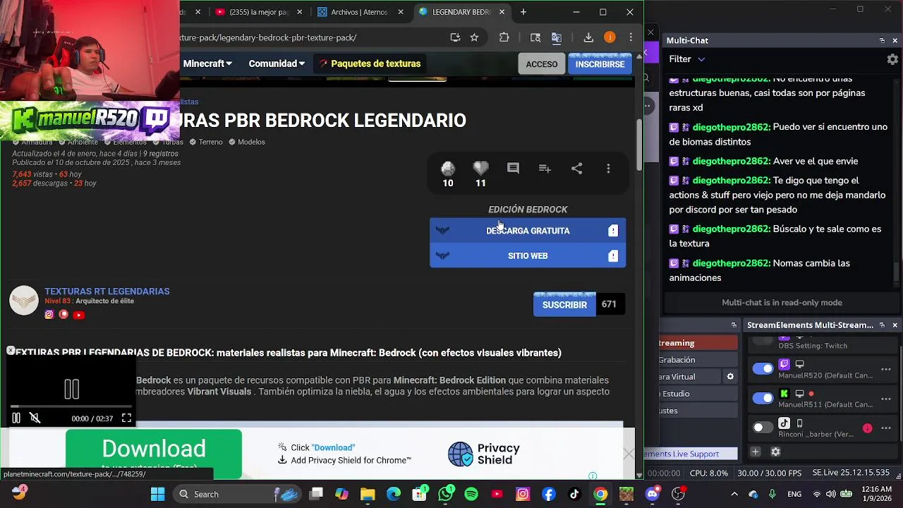Add a new multi-stream destination with plus

[x=755, y=452]
